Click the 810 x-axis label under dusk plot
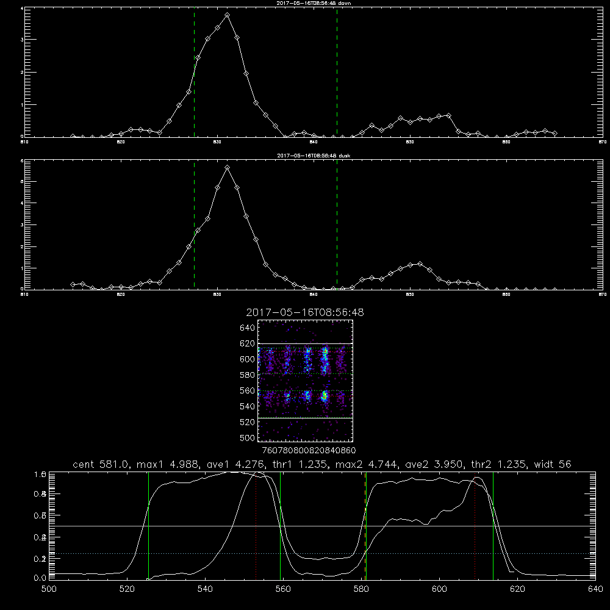This screenshot has height=610, width=610. click(24, 295)
